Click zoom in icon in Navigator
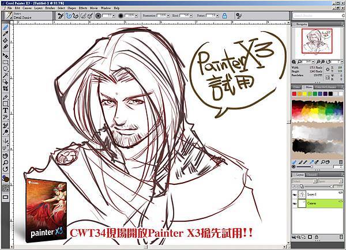 coord(323,62)
